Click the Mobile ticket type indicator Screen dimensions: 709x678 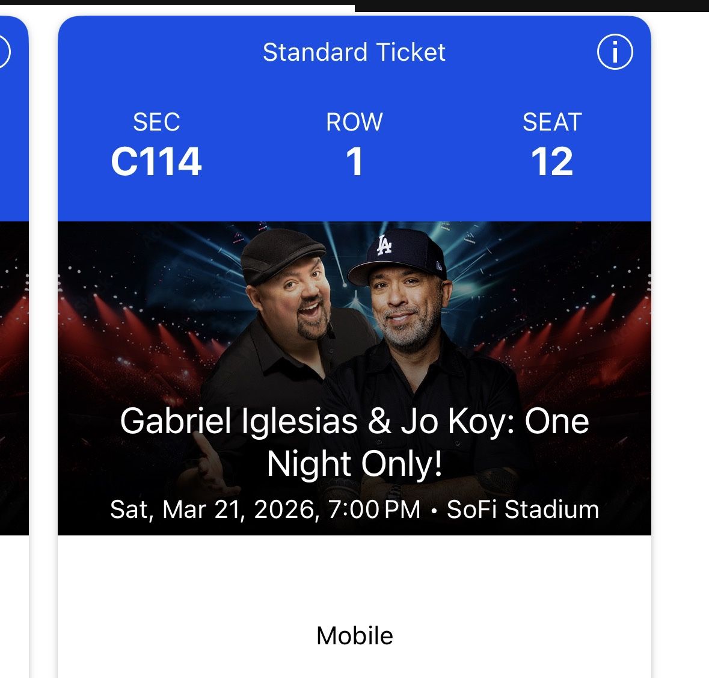(x=355, y=635)
